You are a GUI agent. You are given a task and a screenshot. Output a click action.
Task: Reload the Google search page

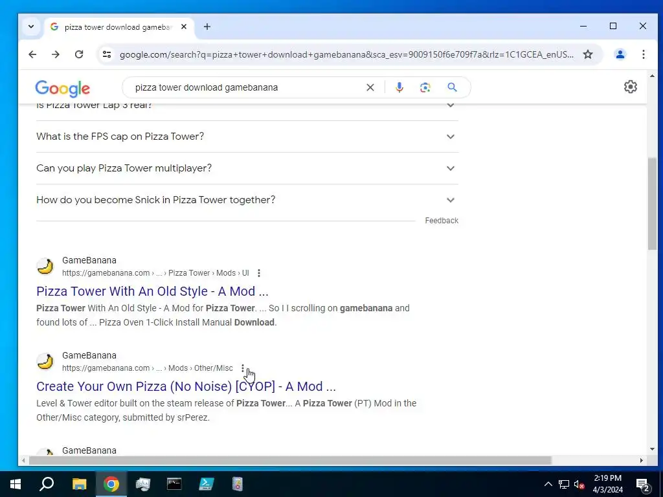(x=78, y=54)
